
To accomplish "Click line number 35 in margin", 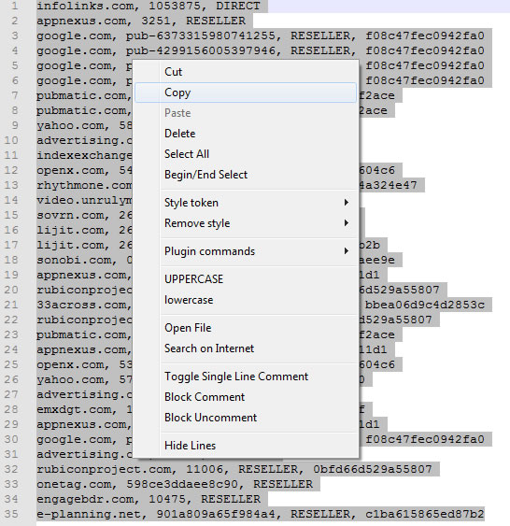I will [x=11, y=514].
